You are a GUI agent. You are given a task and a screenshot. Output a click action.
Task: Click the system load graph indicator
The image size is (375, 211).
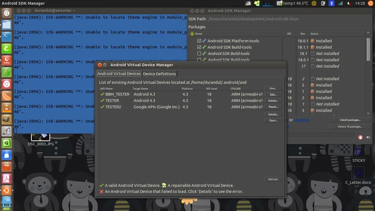click(x=268, y=3)
